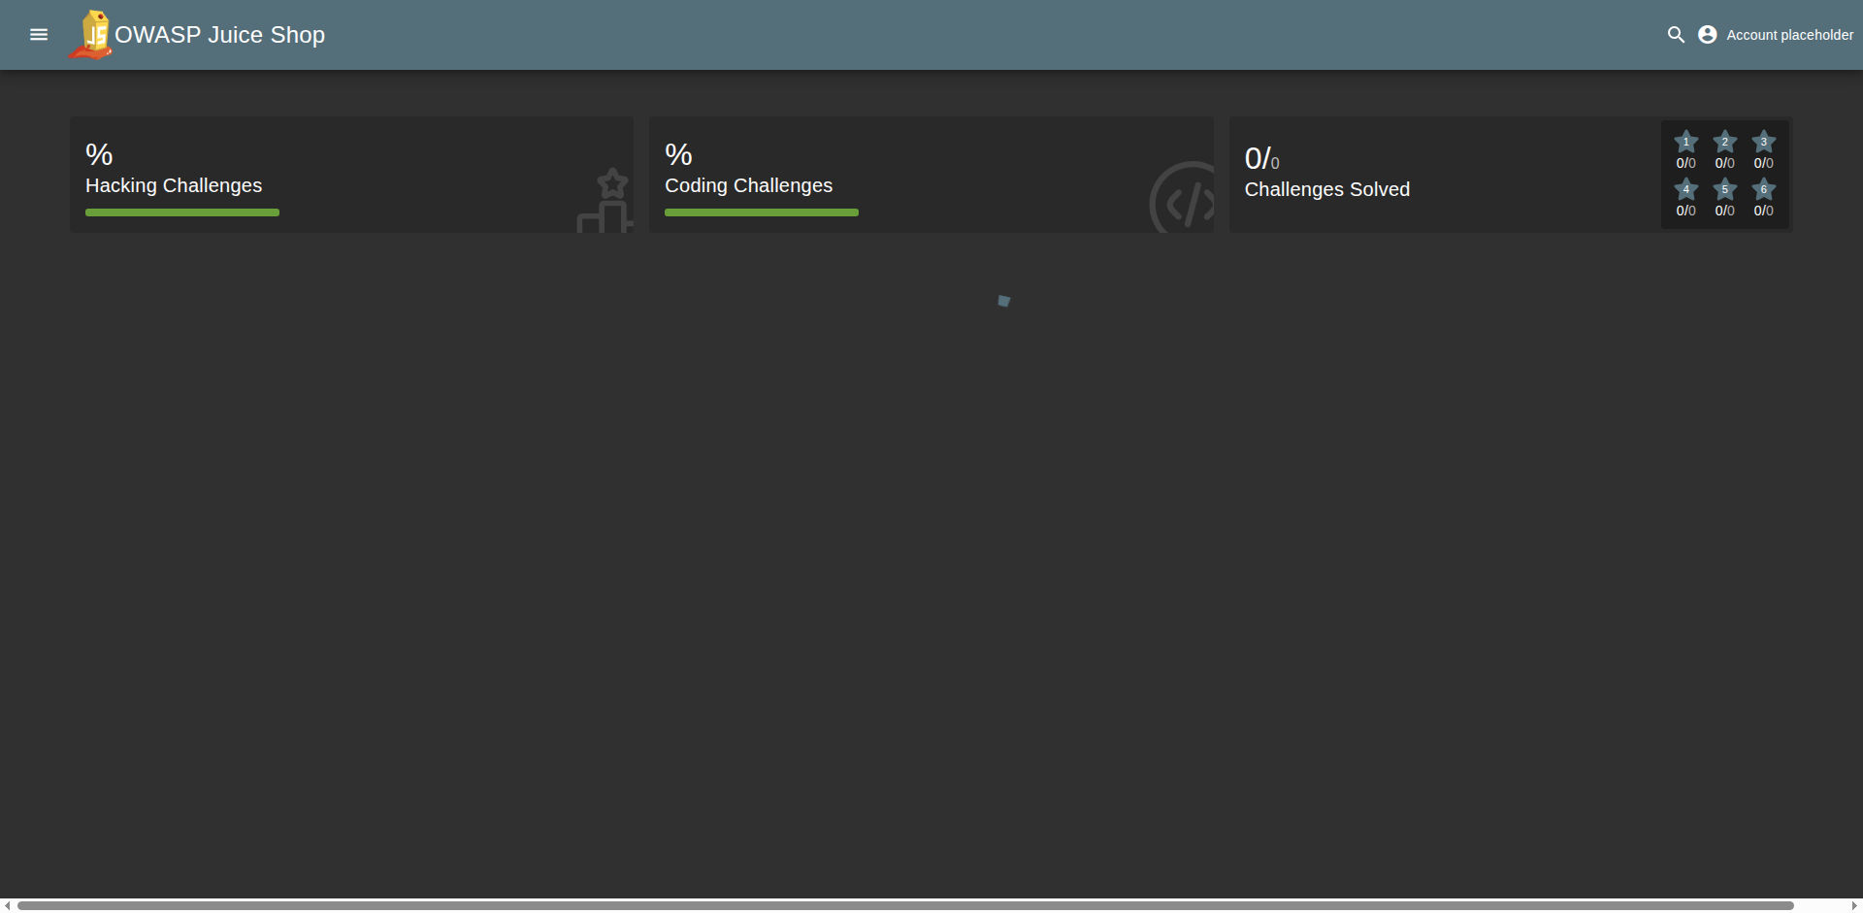Open search with the magnifier icon
1863x913 pixels.
(x=1676, y=35)
